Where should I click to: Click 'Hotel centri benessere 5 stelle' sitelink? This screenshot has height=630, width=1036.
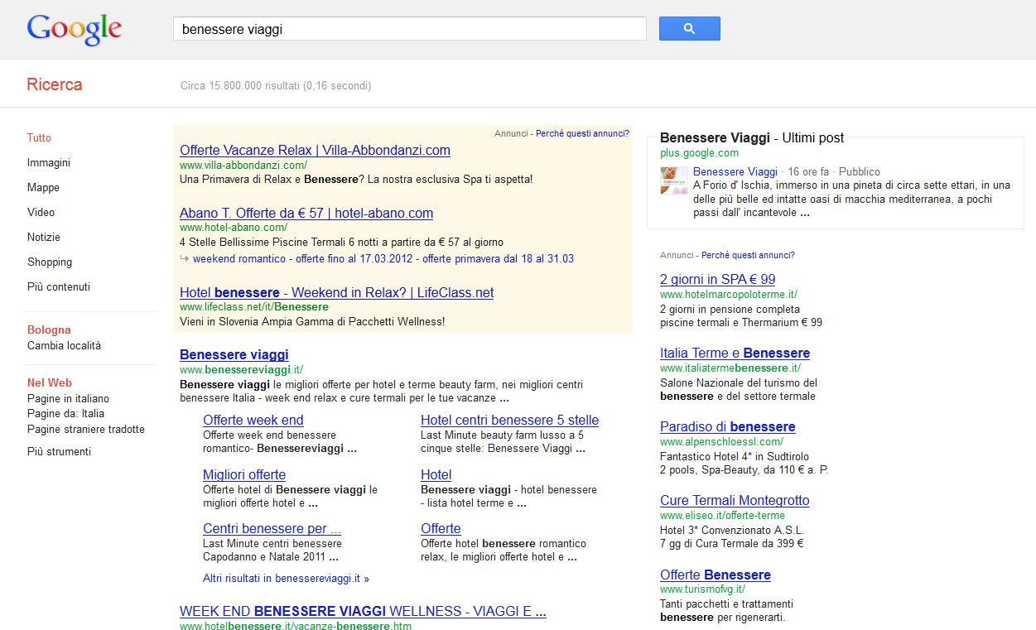point(509,421)
